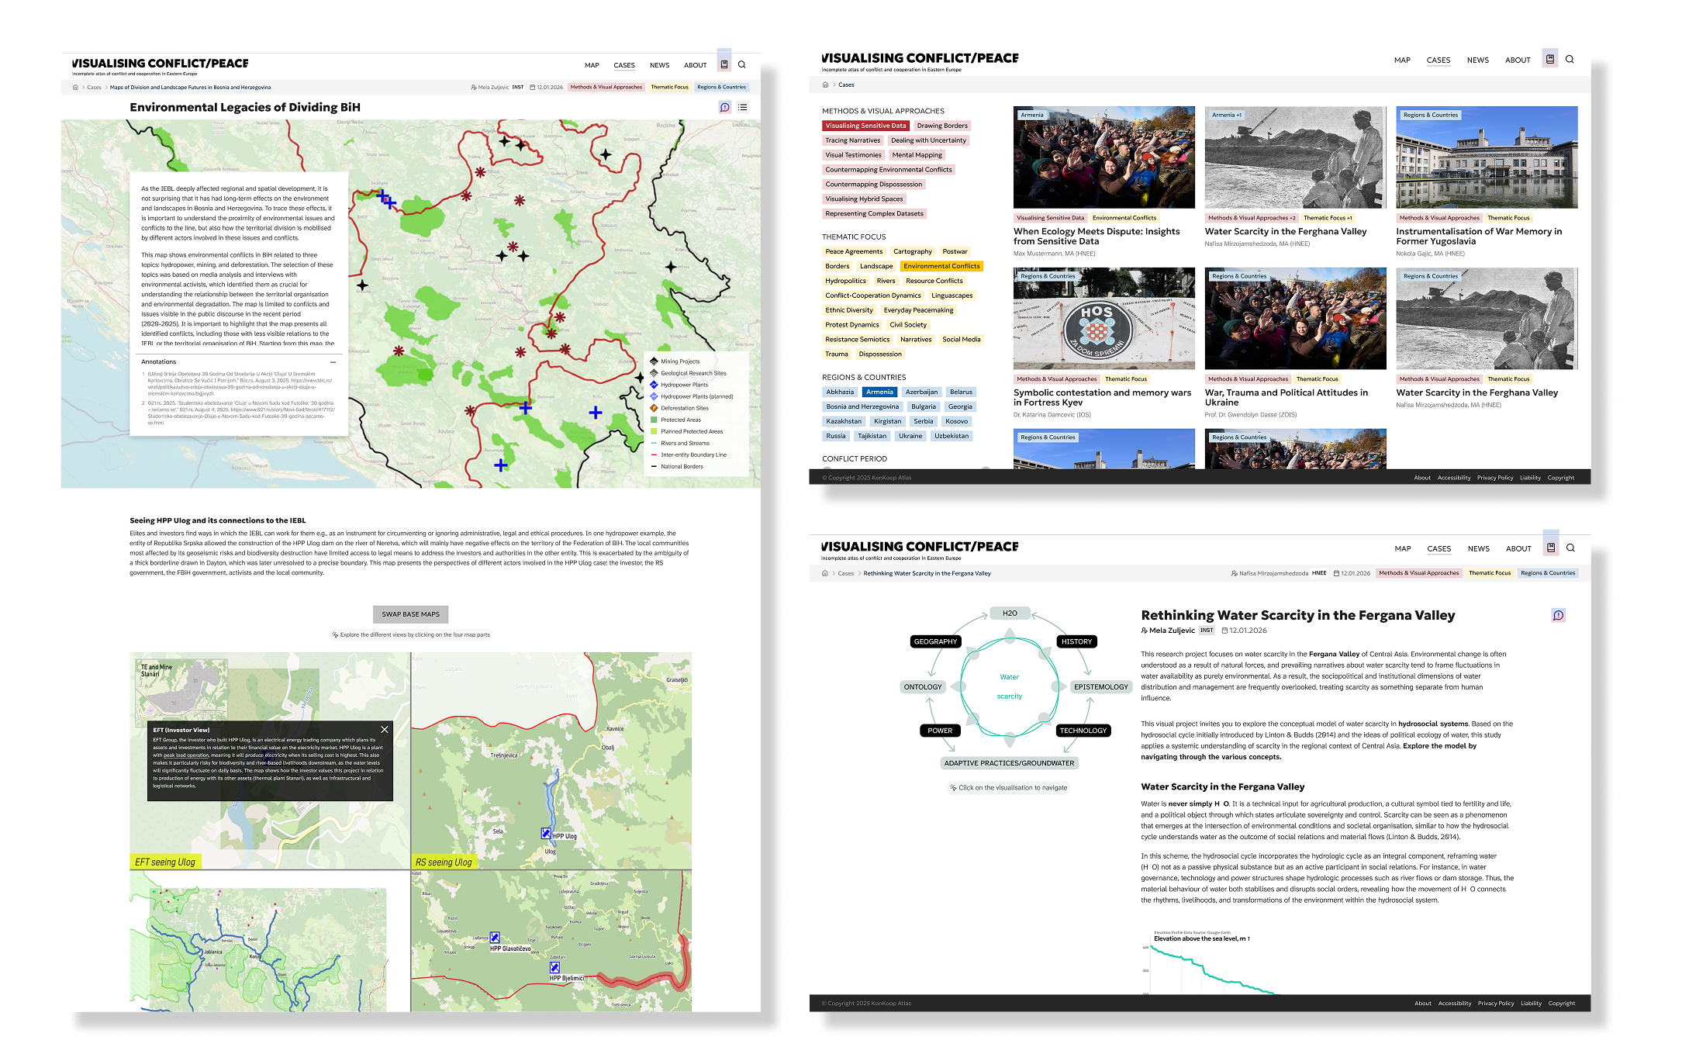
Task: Open Methods & Visual Approaches tag on Fergana Valley page
Action: [1418, 573]
